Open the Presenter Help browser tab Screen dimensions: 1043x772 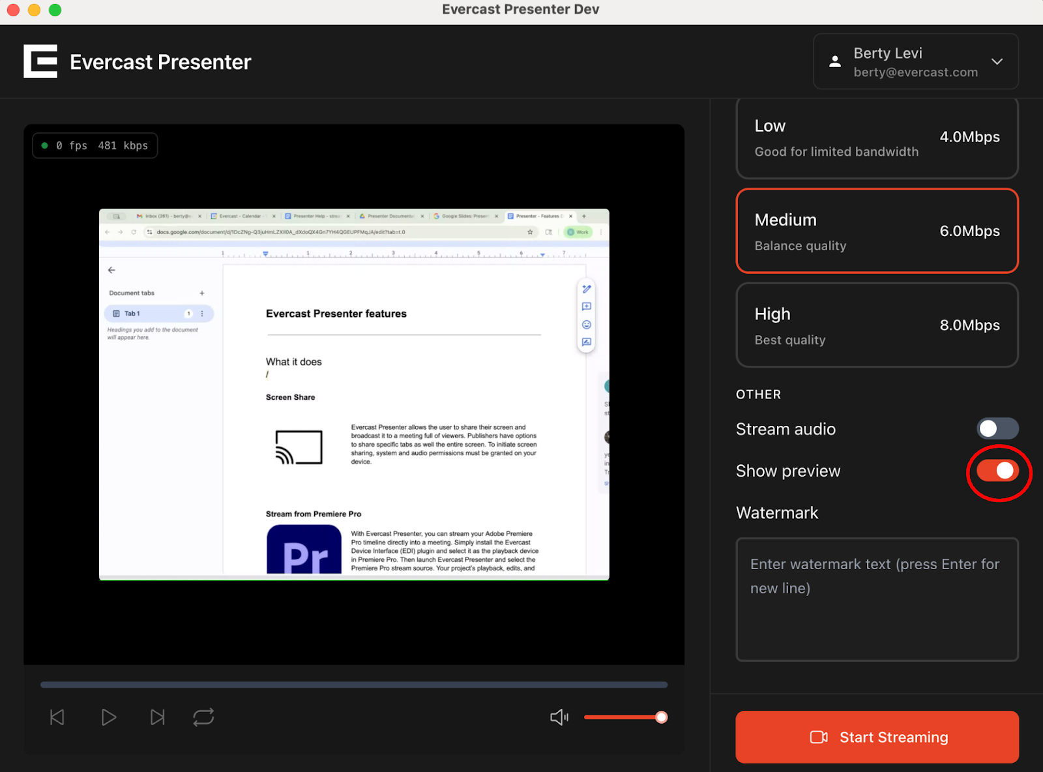pos(316,216)
